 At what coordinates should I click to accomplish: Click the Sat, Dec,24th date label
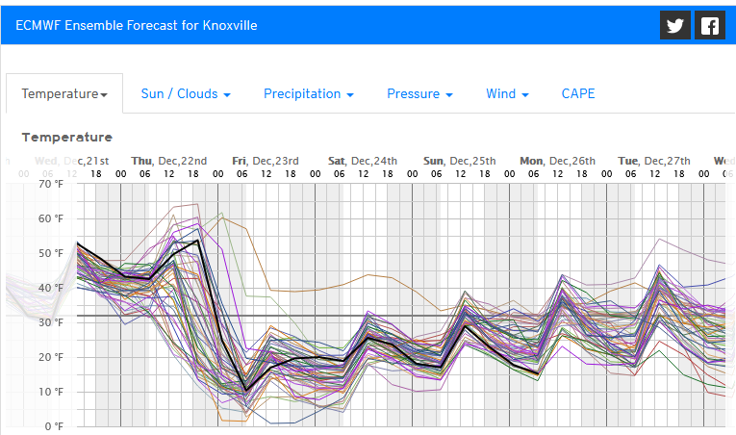363,161
